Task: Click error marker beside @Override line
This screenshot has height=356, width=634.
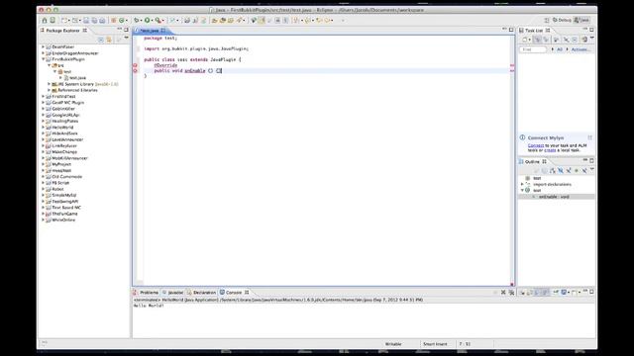Action: [135, 65]
